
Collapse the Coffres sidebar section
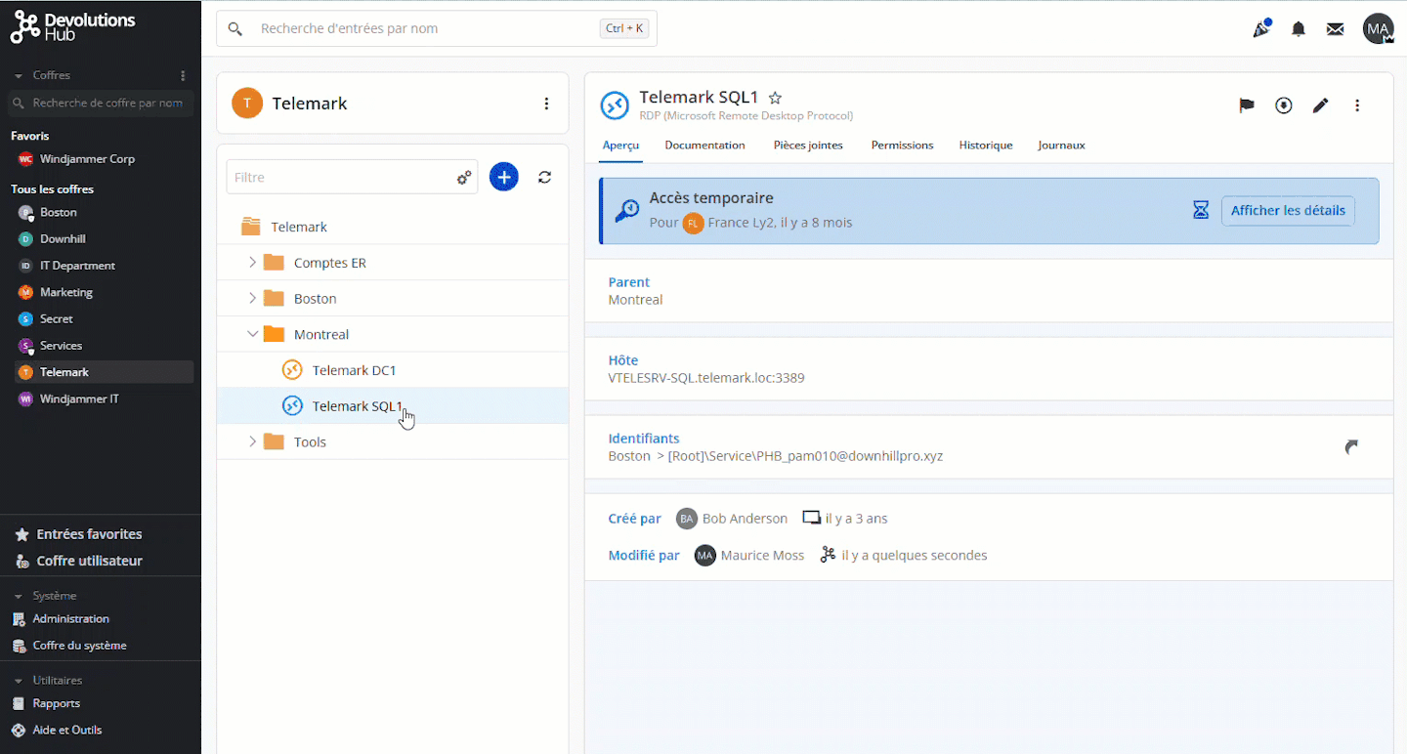18,75
